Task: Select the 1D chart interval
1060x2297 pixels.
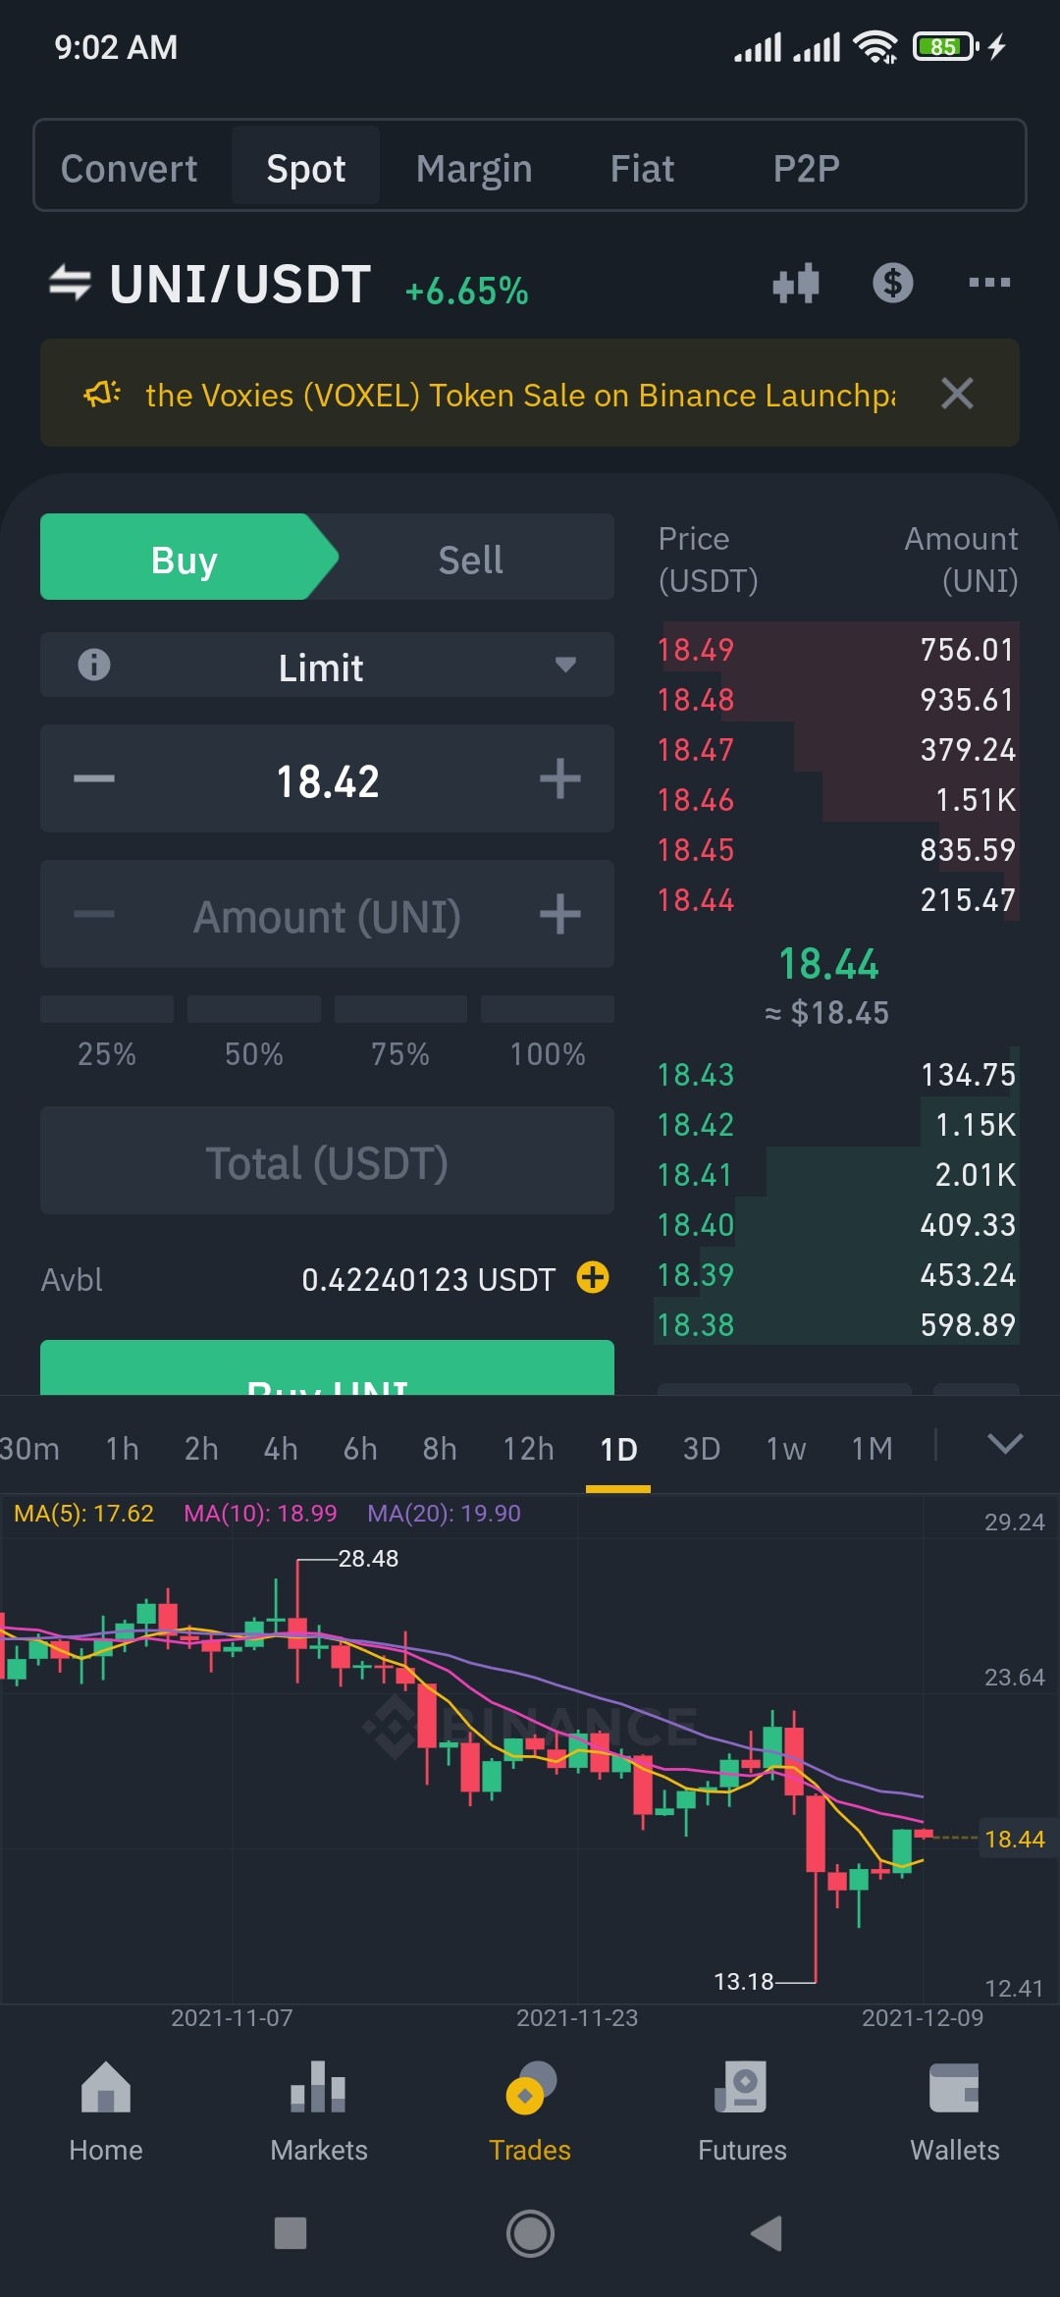Action: coord(618,1449)
